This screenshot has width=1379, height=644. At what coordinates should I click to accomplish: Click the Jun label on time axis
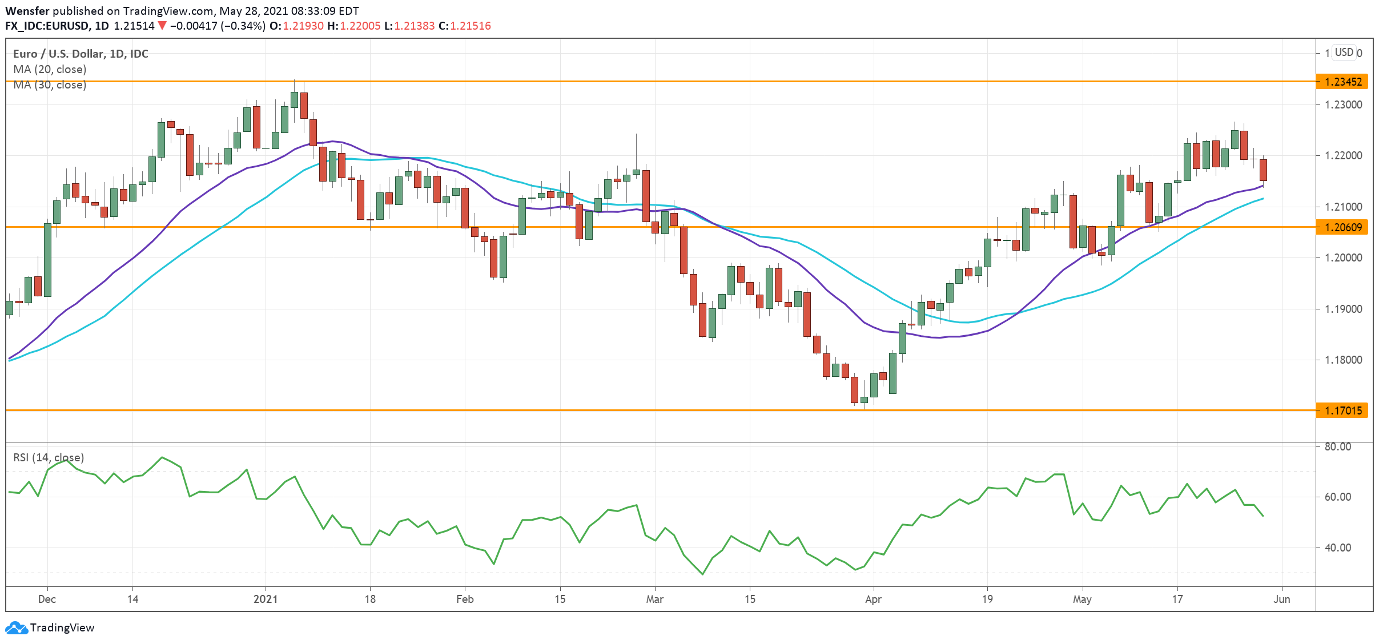tap(1282, 599)
